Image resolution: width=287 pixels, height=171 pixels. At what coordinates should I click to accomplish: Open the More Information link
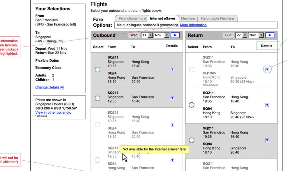[x=193, y=25]
